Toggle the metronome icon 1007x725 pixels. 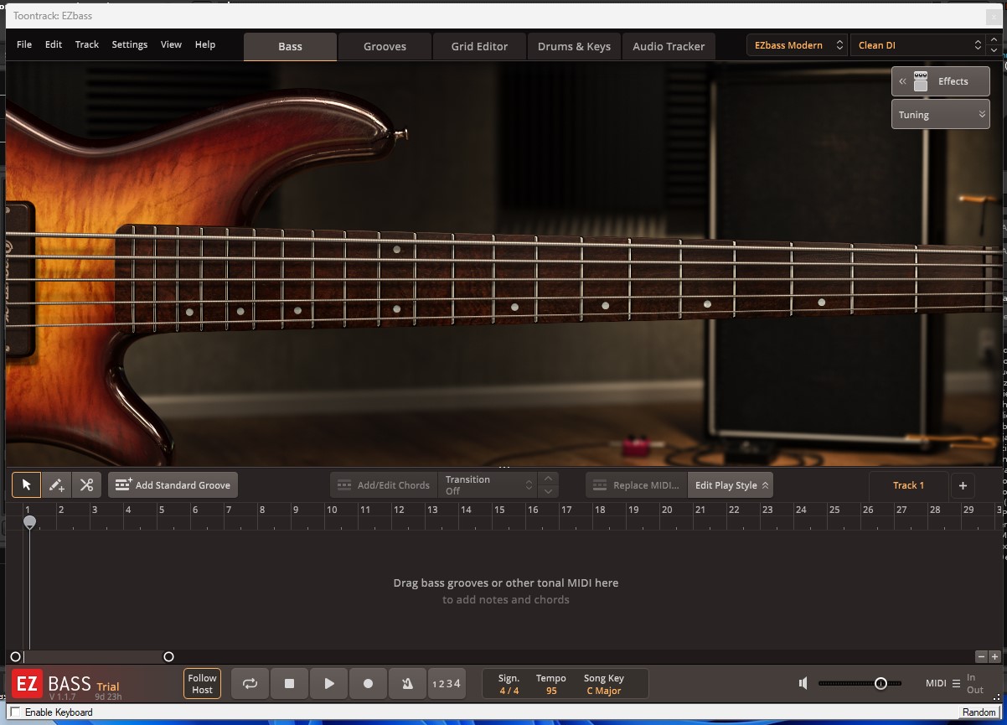tap(407, 684)
